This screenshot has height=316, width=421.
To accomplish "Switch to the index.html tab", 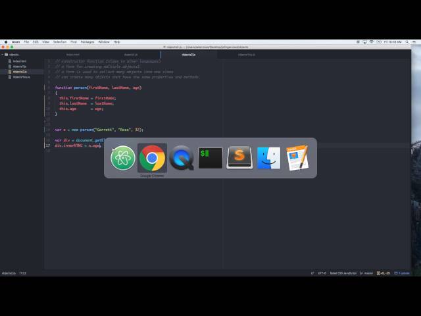I will [73, 55].
